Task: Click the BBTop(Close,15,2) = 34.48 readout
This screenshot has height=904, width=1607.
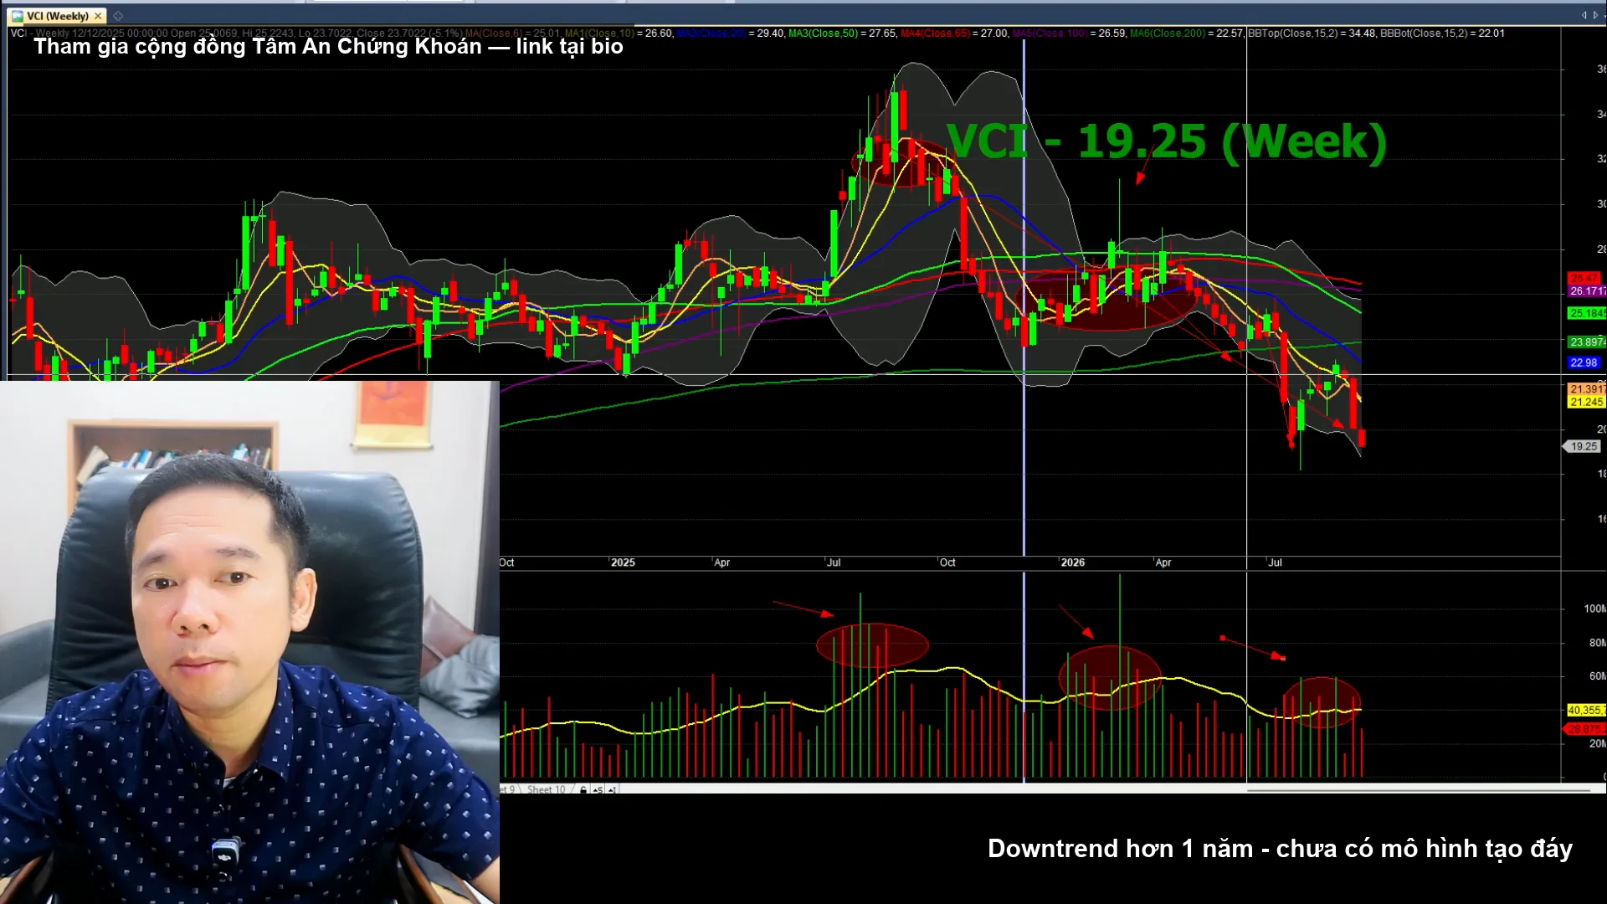Action: coord(1312,33)
